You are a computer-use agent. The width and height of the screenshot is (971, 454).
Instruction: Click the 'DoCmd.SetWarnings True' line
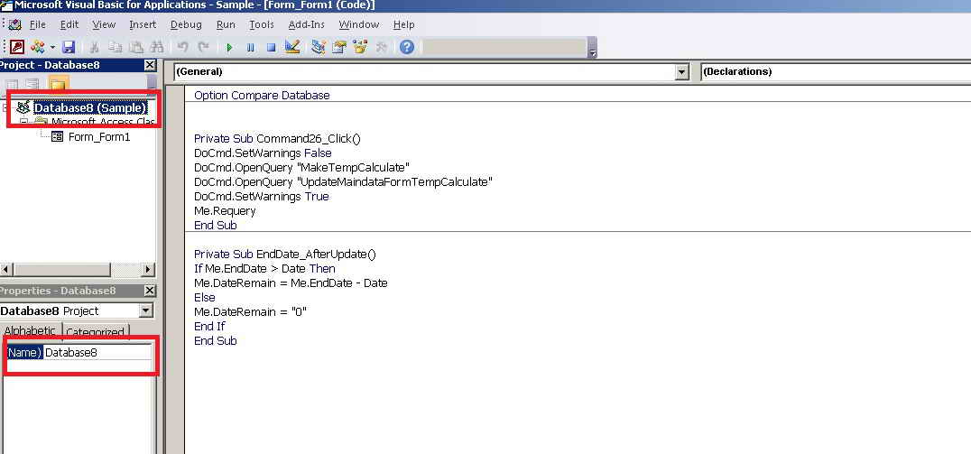coord(262,197)
